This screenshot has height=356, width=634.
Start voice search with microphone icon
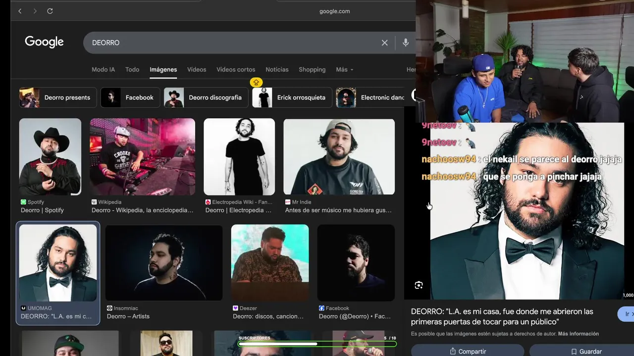pos(406,43)
